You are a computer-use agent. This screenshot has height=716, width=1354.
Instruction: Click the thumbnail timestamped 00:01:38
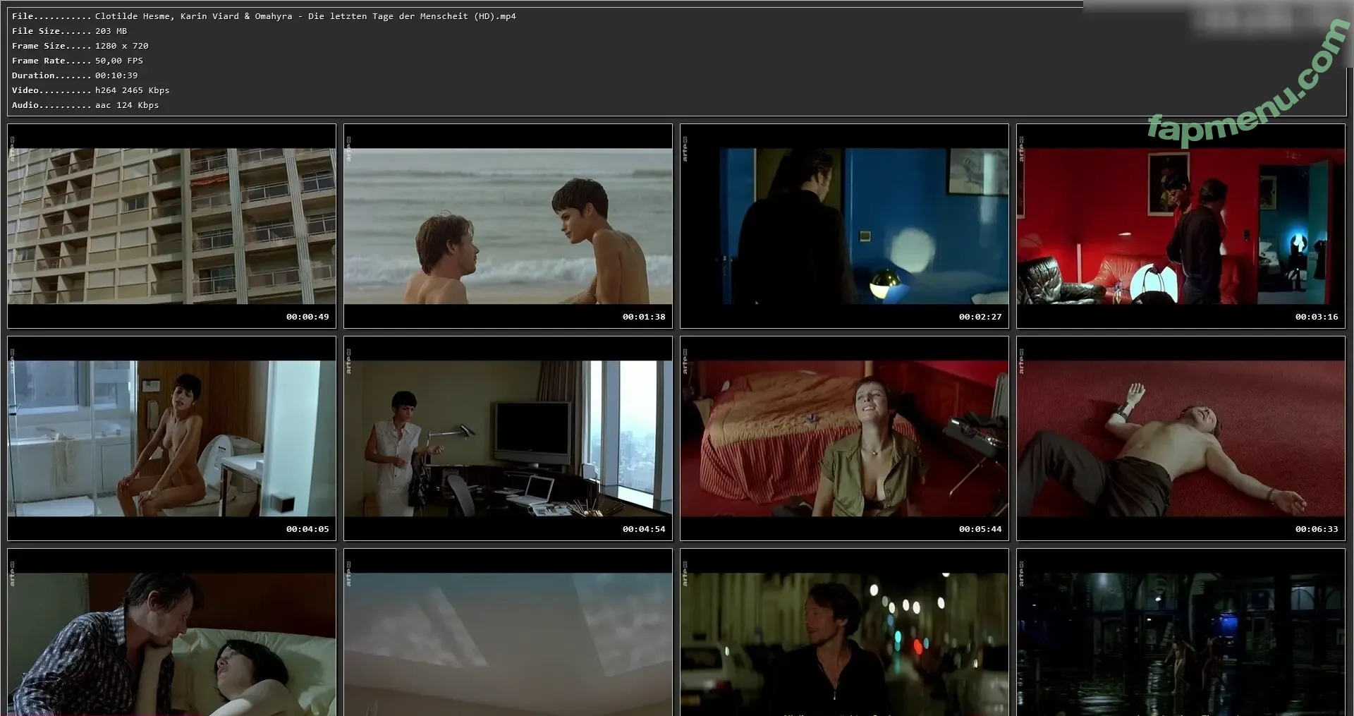point(508,226)
